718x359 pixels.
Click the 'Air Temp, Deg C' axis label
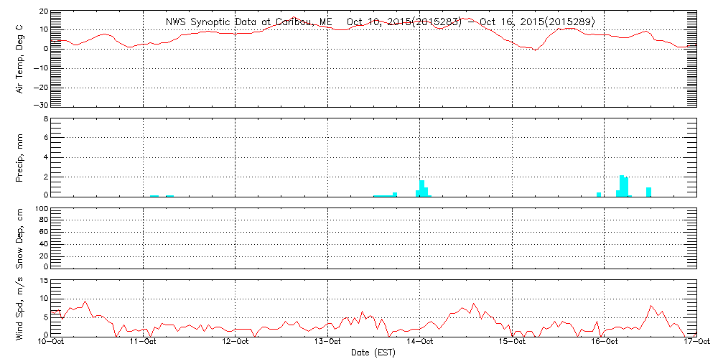click(x=20, y=58)
